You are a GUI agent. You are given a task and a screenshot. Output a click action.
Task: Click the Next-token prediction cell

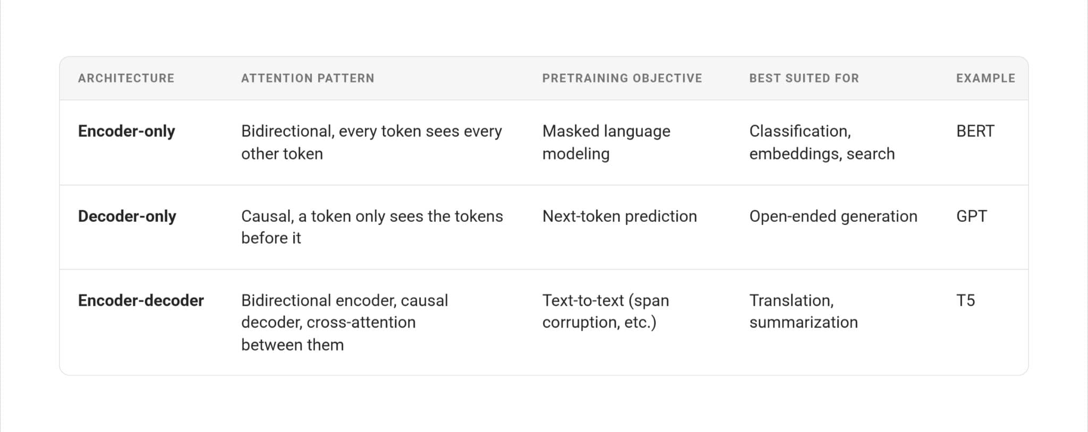tap(619, 216)
